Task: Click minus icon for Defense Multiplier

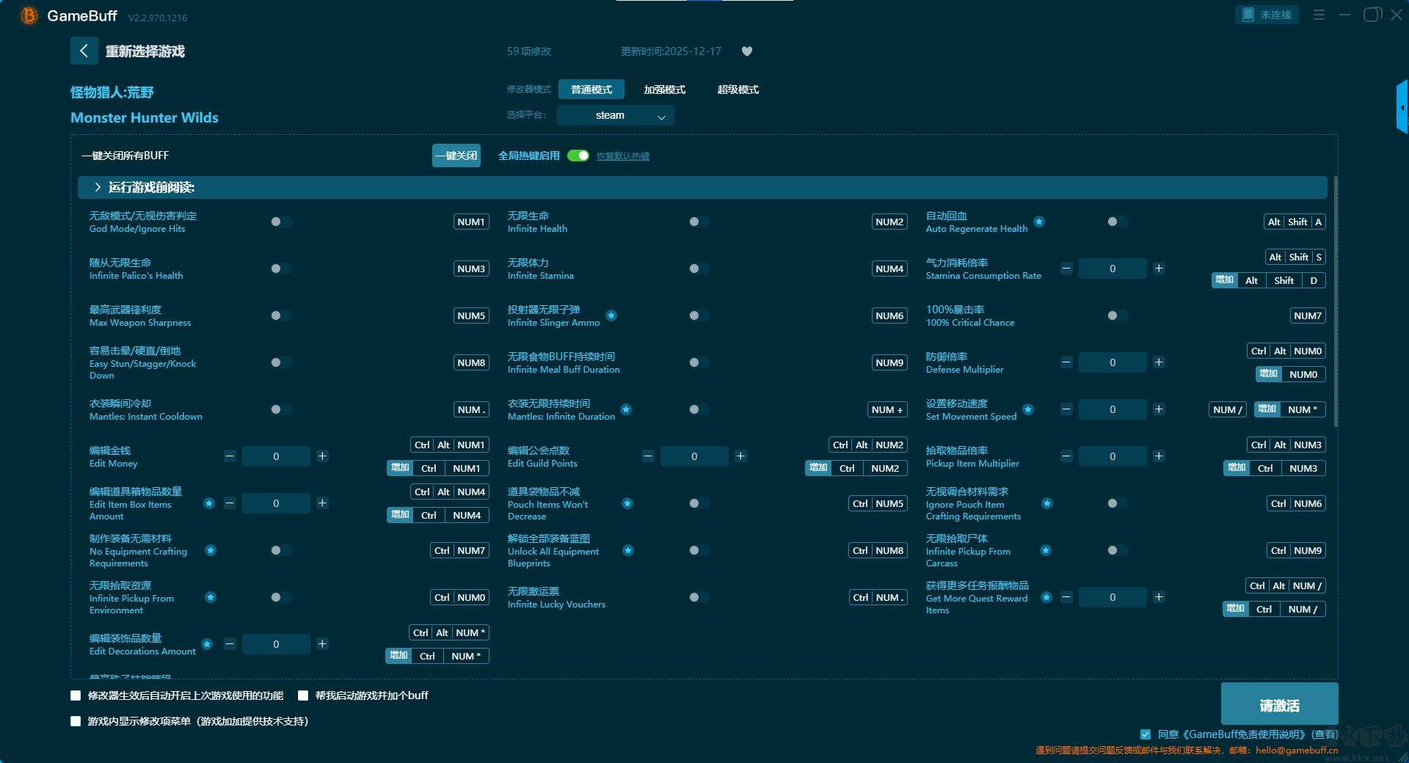Action: [1066, 362]
